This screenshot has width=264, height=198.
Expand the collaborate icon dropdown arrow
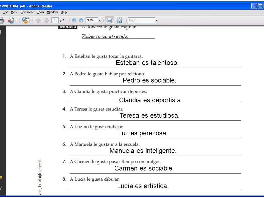[x=16, y=20]
